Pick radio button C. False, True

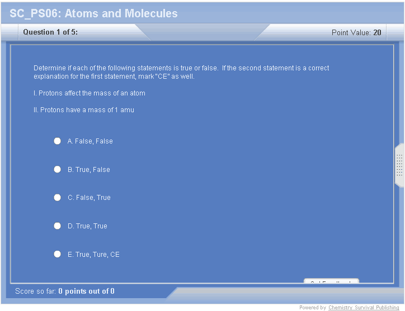[x=57, y=198]
